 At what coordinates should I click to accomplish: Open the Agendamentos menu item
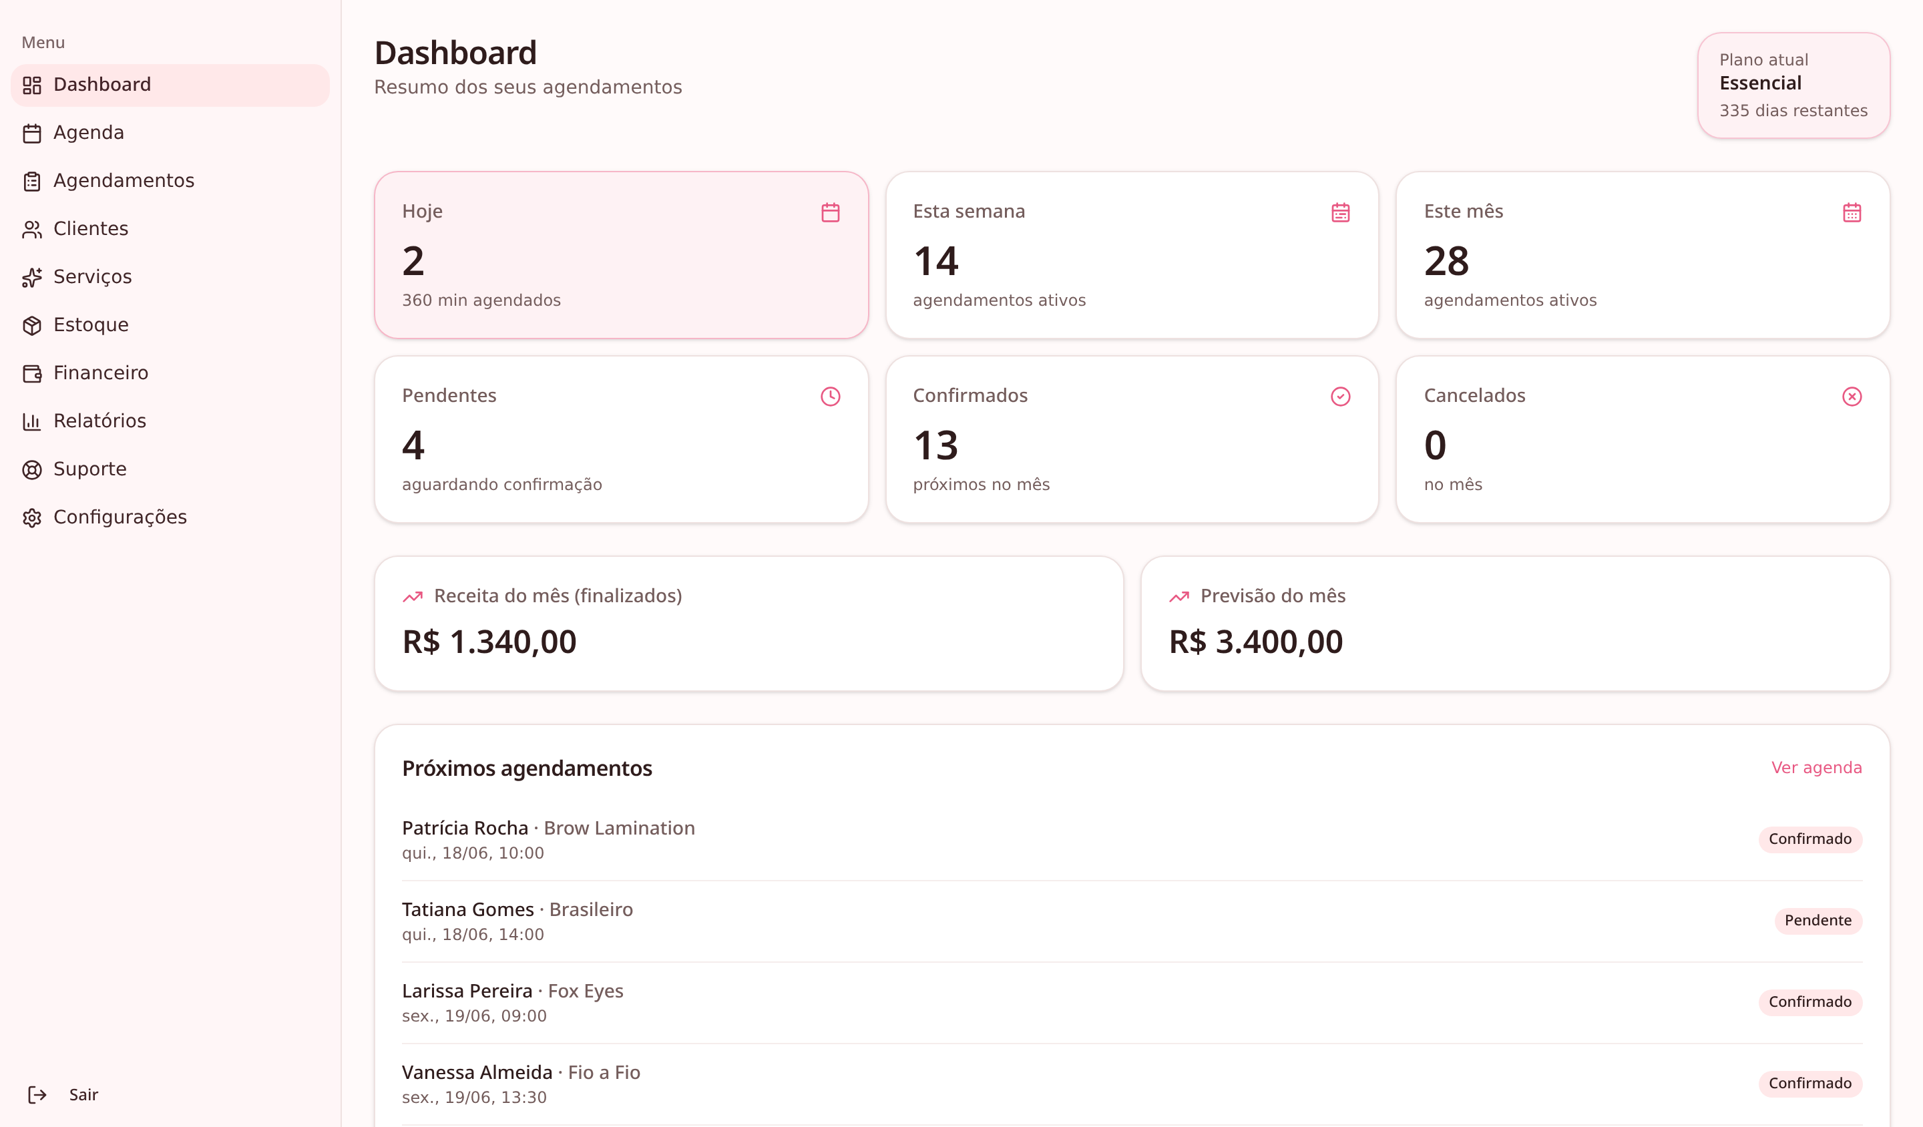pyautogui.click(x=170, y=181)
